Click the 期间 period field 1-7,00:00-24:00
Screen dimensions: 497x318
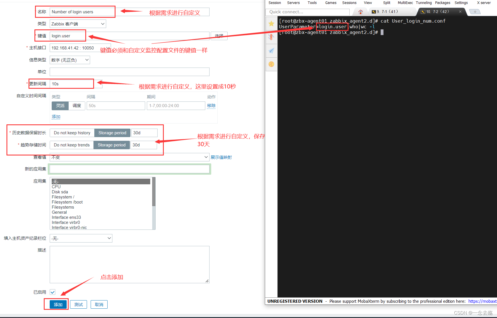click(176, 106)
